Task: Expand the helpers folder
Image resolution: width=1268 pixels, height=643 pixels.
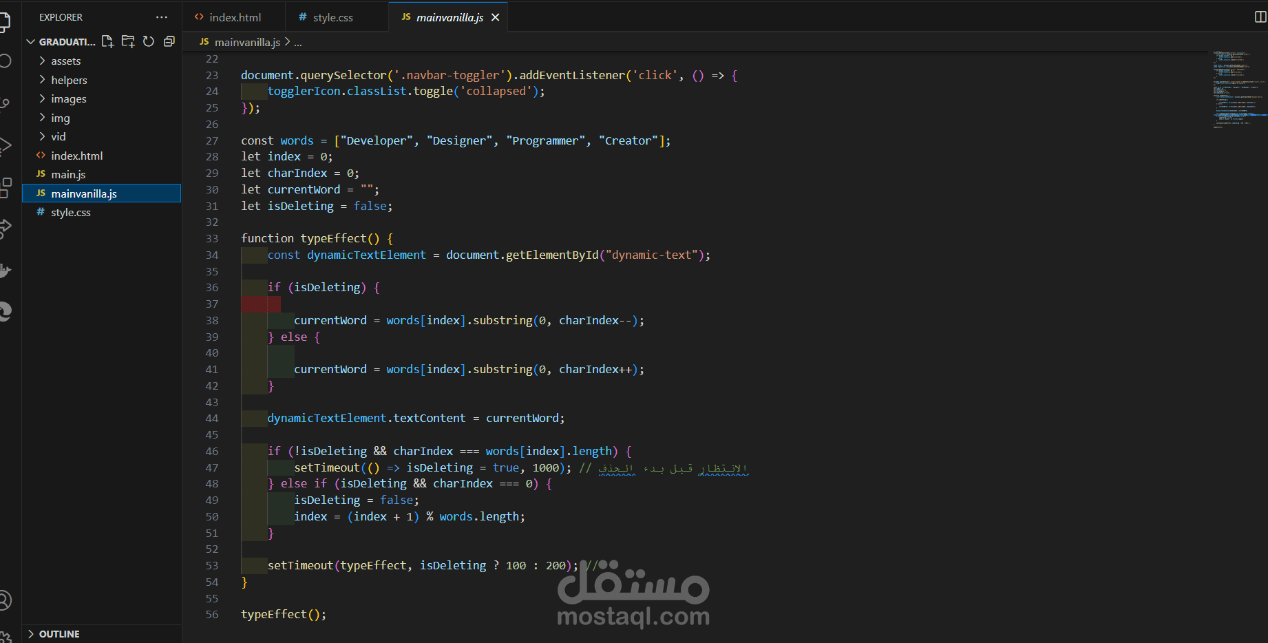Action: [42, 80]
